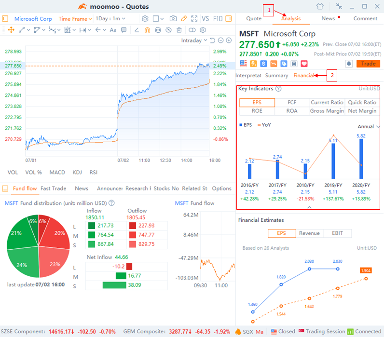Expand the 1Day : 1m selector
Screen dimensions: 384x337
pyautogui.click(x=110, y=19)
